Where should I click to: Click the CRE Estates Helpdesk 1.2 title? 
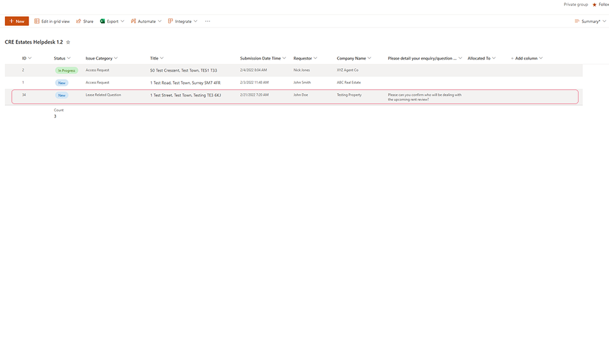(x=33, y=42)
